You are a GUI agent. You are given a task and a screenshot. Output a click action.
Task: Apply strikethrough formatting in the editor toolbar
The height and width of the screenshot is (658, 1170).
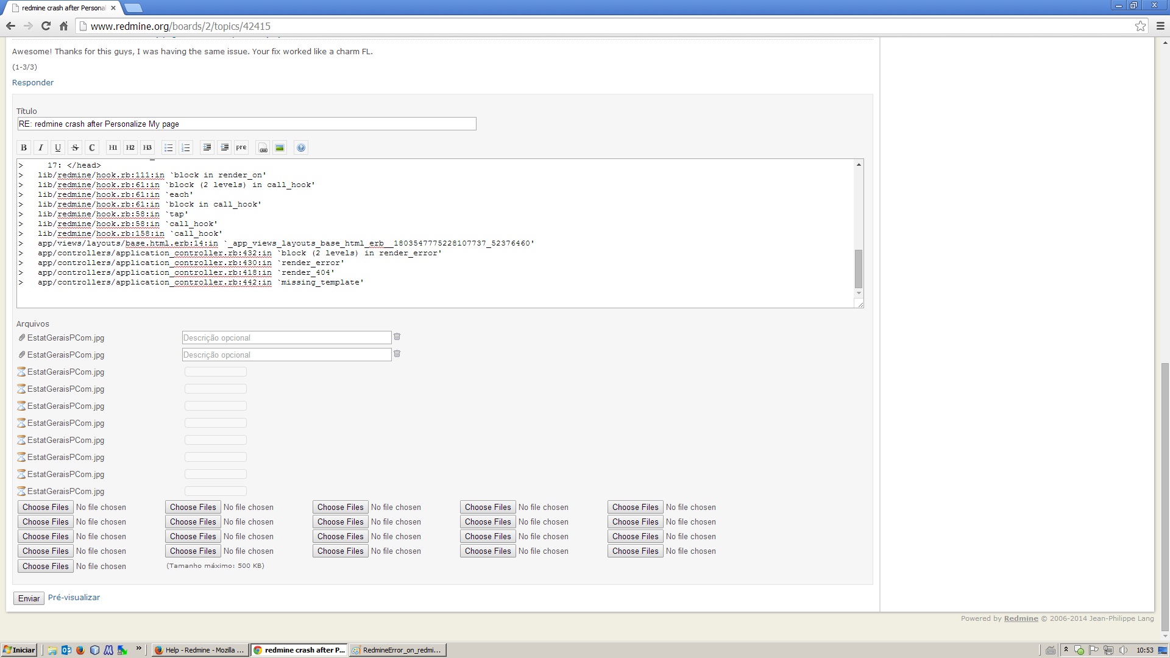(x=75, y=147)
